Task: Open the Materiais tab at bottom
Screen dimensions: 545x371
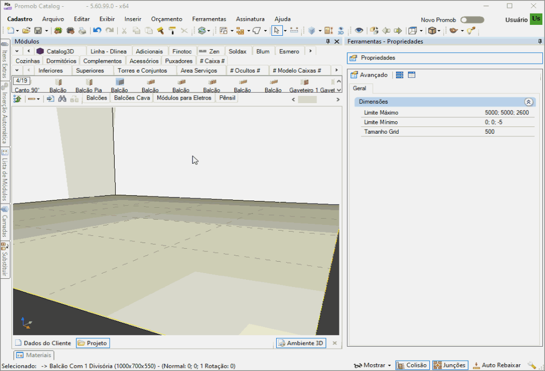Action: [34, 355]
